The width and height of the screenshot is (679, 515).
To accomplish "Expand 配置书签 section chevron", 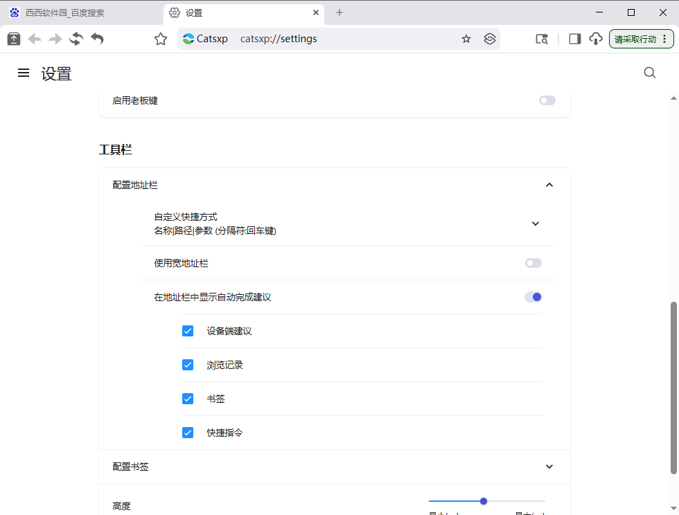I will tap(549, 467).
